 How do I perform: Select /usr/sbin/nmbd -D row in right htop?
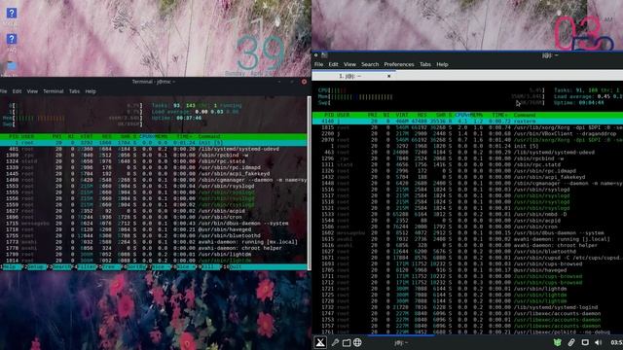[467, 214]
